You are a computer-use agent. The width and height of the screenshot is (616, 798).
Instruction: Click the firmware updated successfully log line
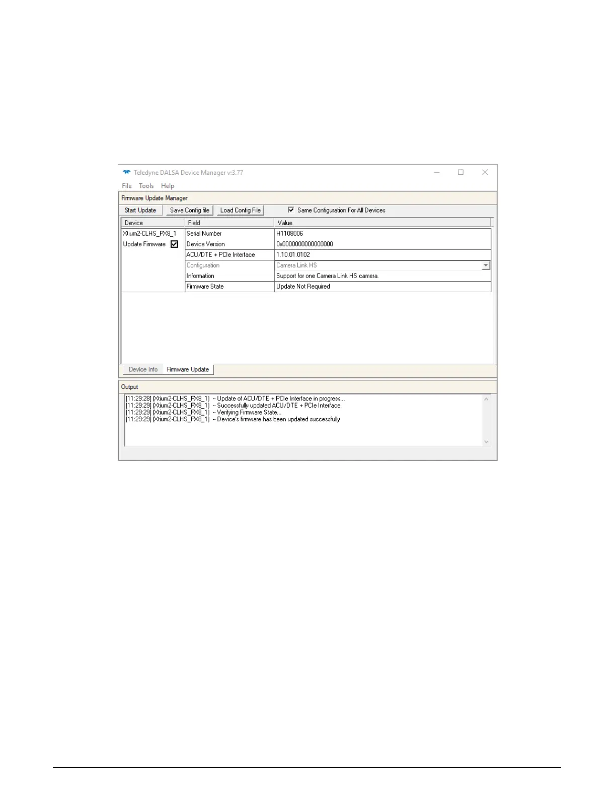coord(233,420)
